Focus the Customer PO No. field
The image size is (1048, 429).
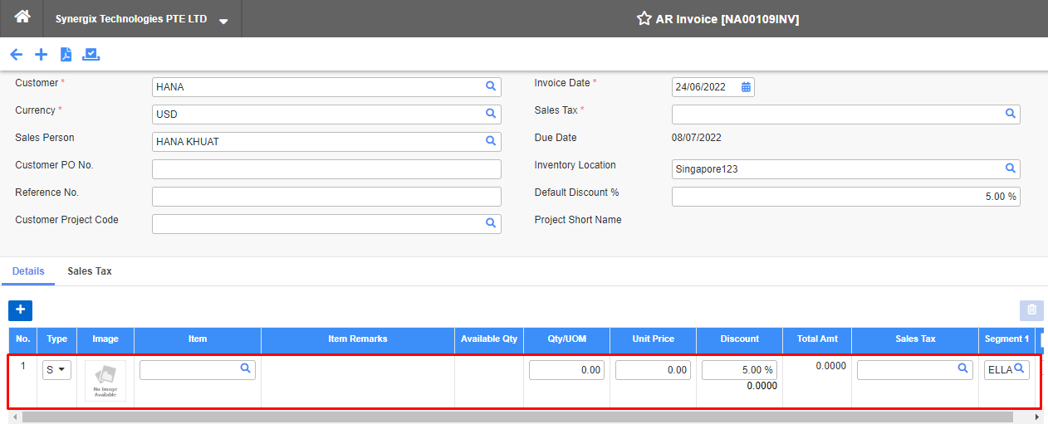pos(326,168)
